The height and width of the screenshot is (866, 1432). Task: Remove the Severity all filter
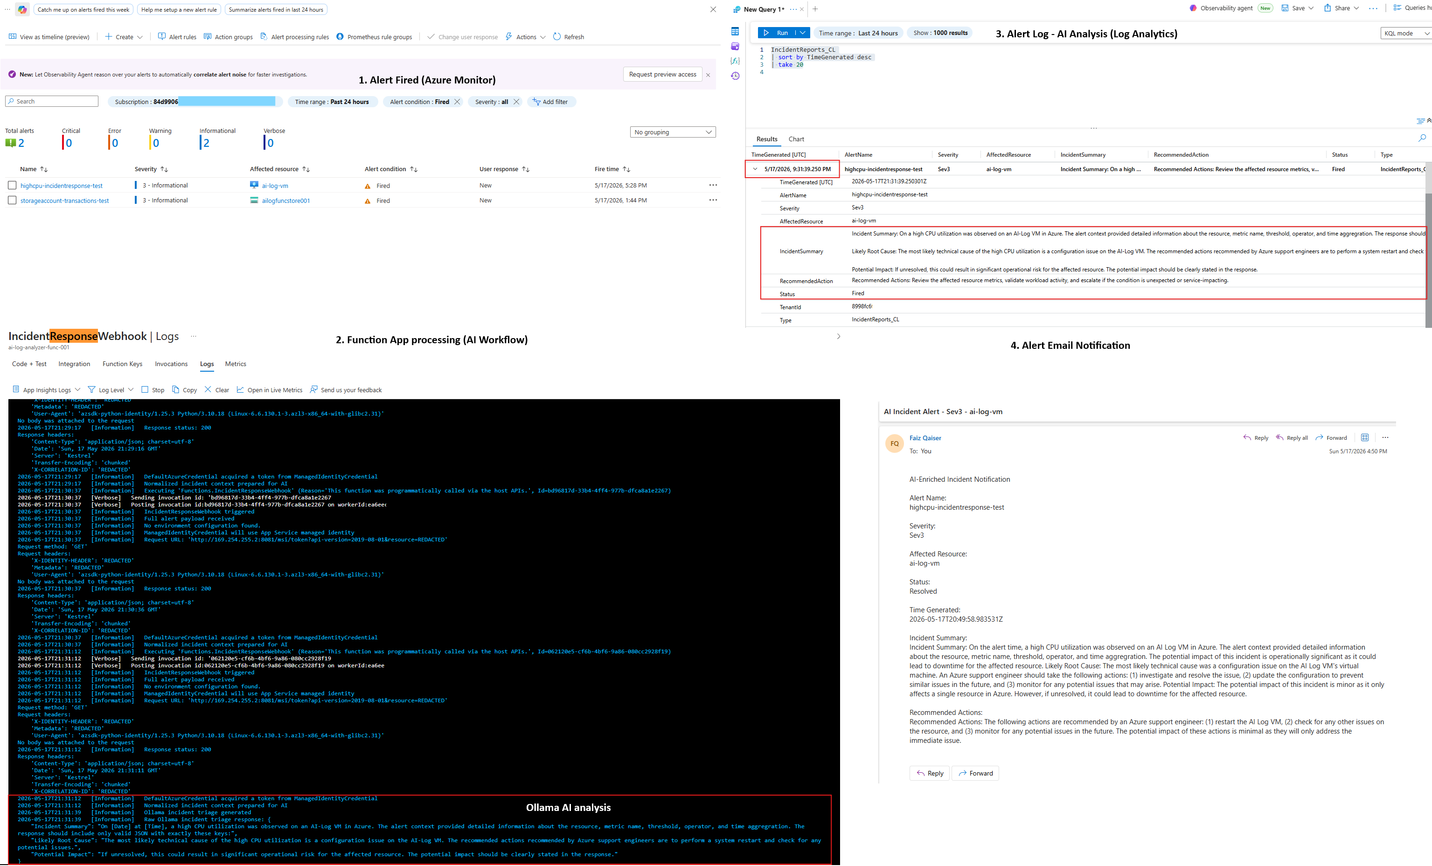pos(516,102)
